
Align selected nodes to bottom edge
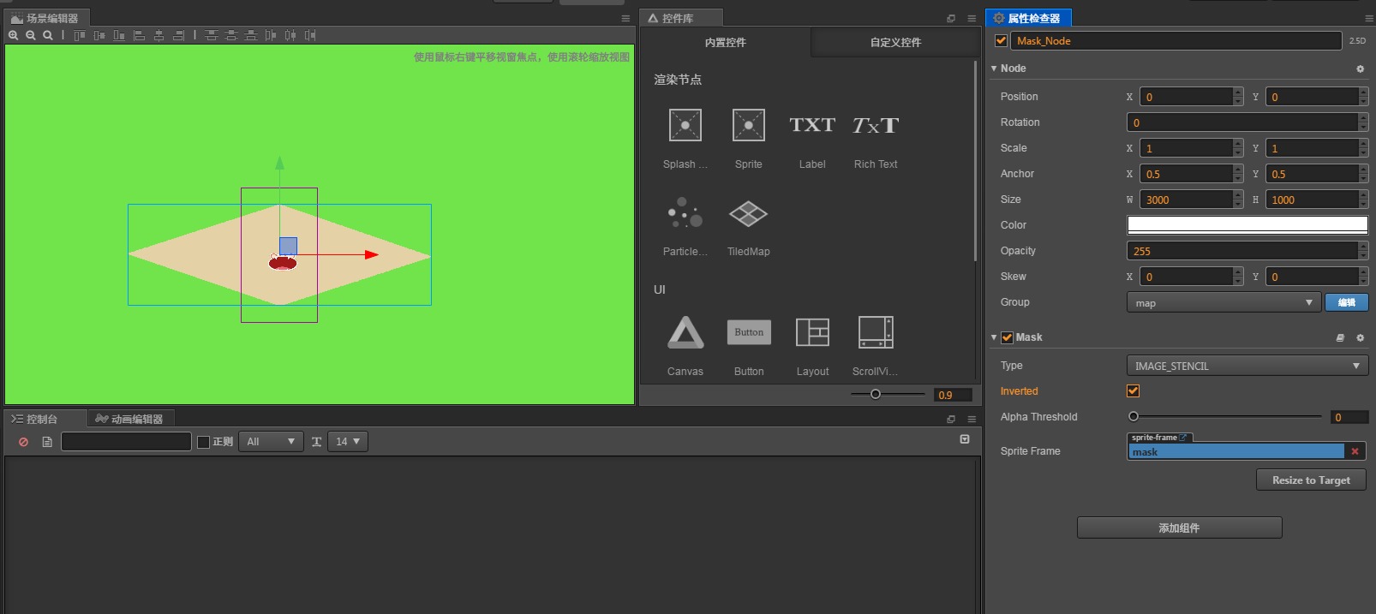click(119, 35)
